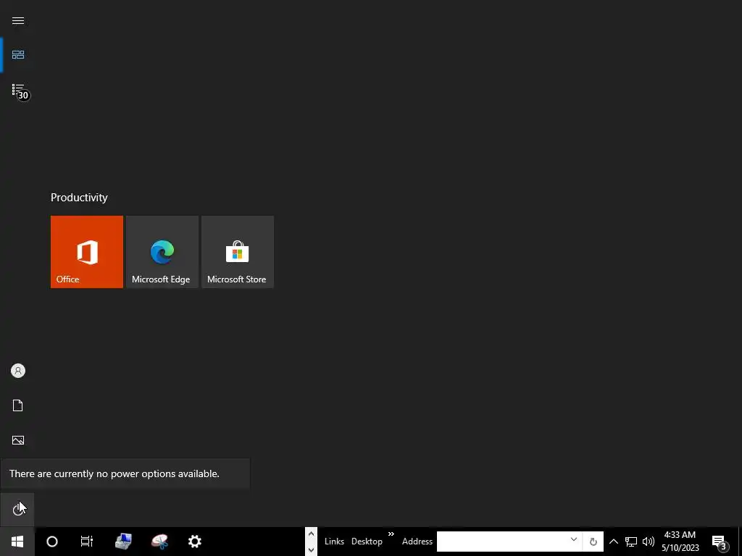Open the Address bar dropdown arrow
The height and width of the screenshot is (556, 742).
pos(574,540)
